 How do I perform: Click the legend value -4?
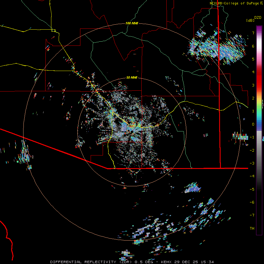(252, 176)
